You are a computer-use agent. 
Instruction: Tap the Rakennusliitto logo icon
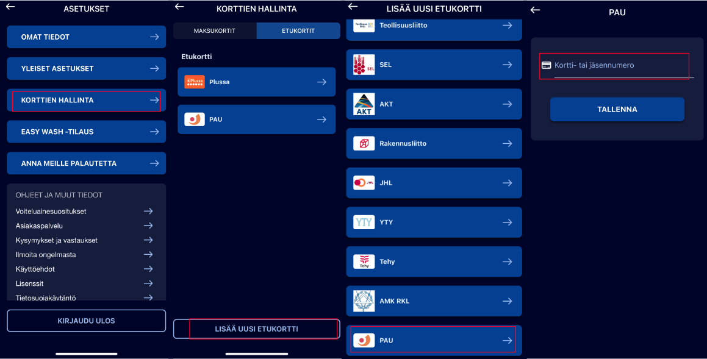tap(364, 143)
